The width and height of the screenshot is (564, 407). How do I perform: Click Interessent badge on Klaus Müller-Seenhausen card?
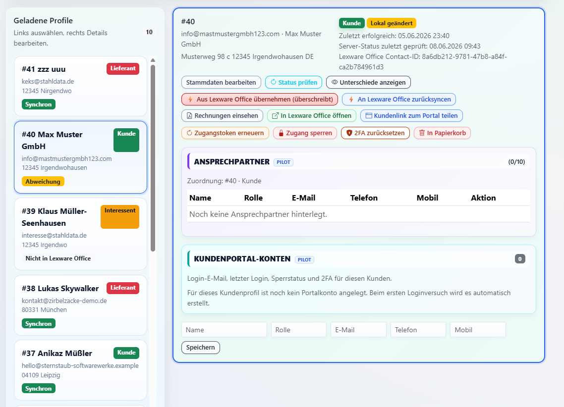(x=120, y=216)
